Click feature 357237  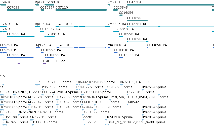[90, 122]
